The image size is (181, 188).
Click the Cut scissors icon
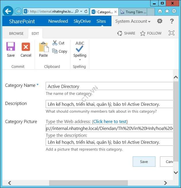55,43
